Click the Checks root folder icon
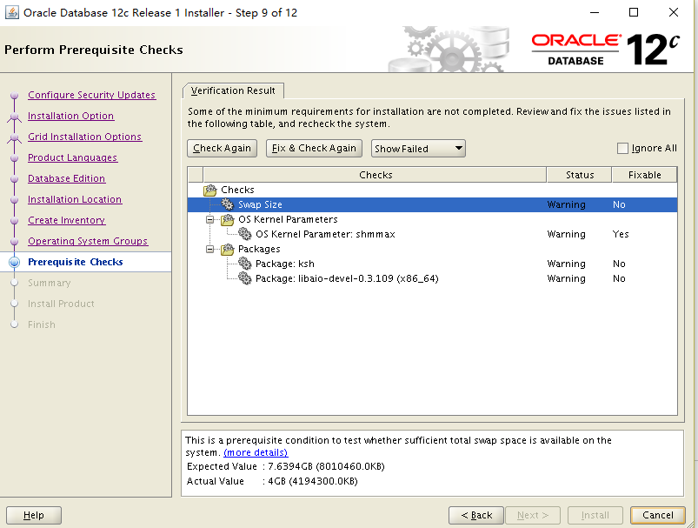 coord(210,190)
